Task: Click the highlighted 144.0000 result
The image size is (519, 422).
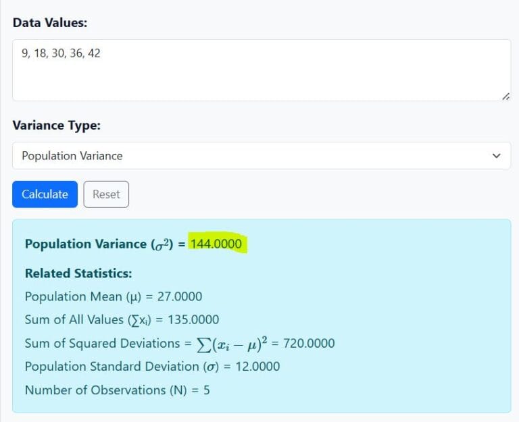Action: tap(216, 244)
